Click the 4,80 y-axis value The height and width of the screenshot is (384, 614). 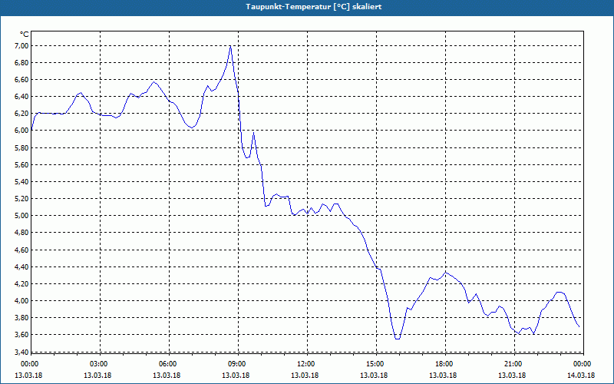(x=22, y=233)
